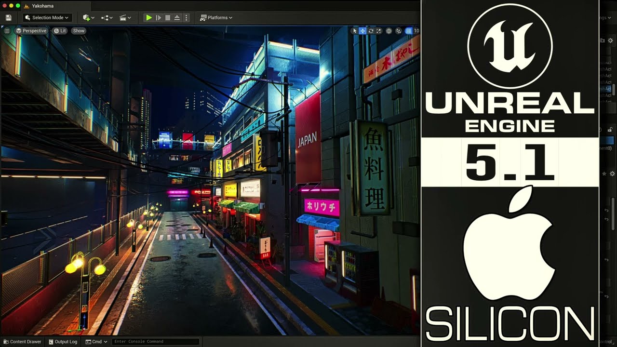Image resolution: width=617 pixels, height=347 pixels.
Task: Open the Content Drawer
Action: pos(22,342)
